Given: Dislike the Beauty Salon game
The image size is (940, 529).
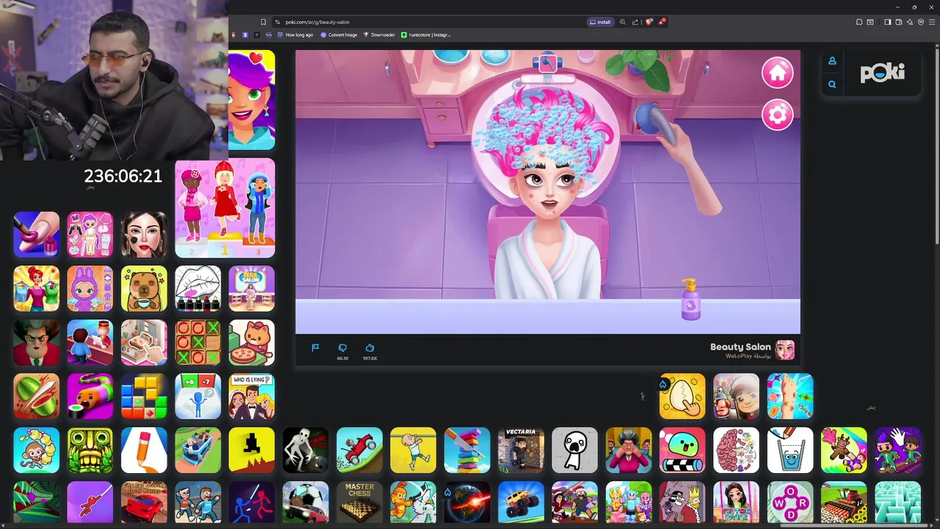Looking at the screenshot, I should [342, 348].
